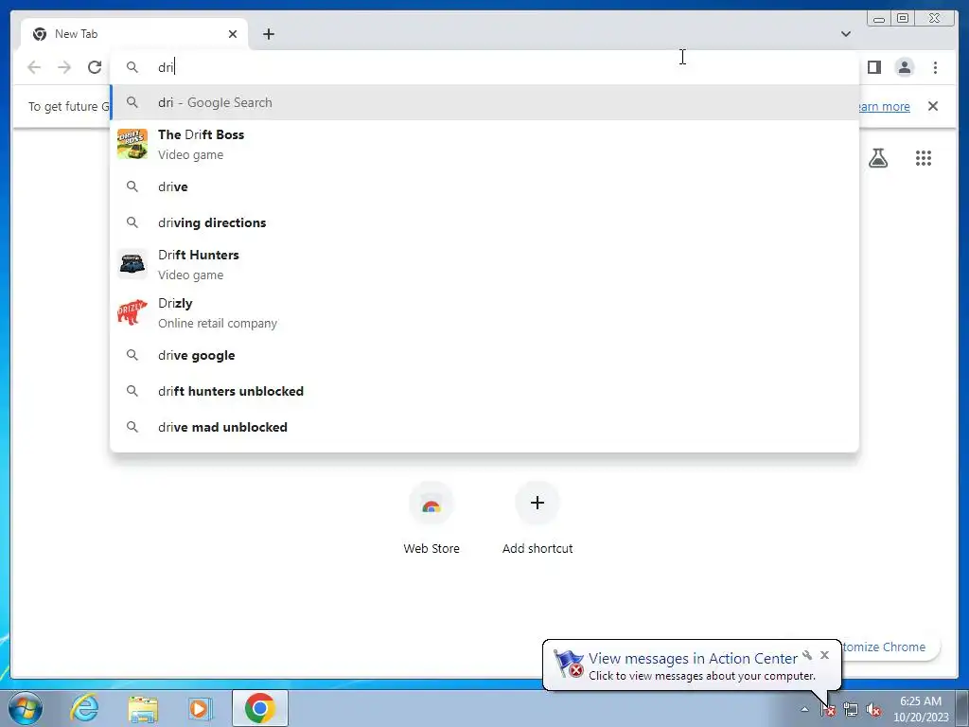The height and width of the screenshot is (727, 969).
Task: Open Windows Media Player from taskbar
Action: tap(200, 708)
